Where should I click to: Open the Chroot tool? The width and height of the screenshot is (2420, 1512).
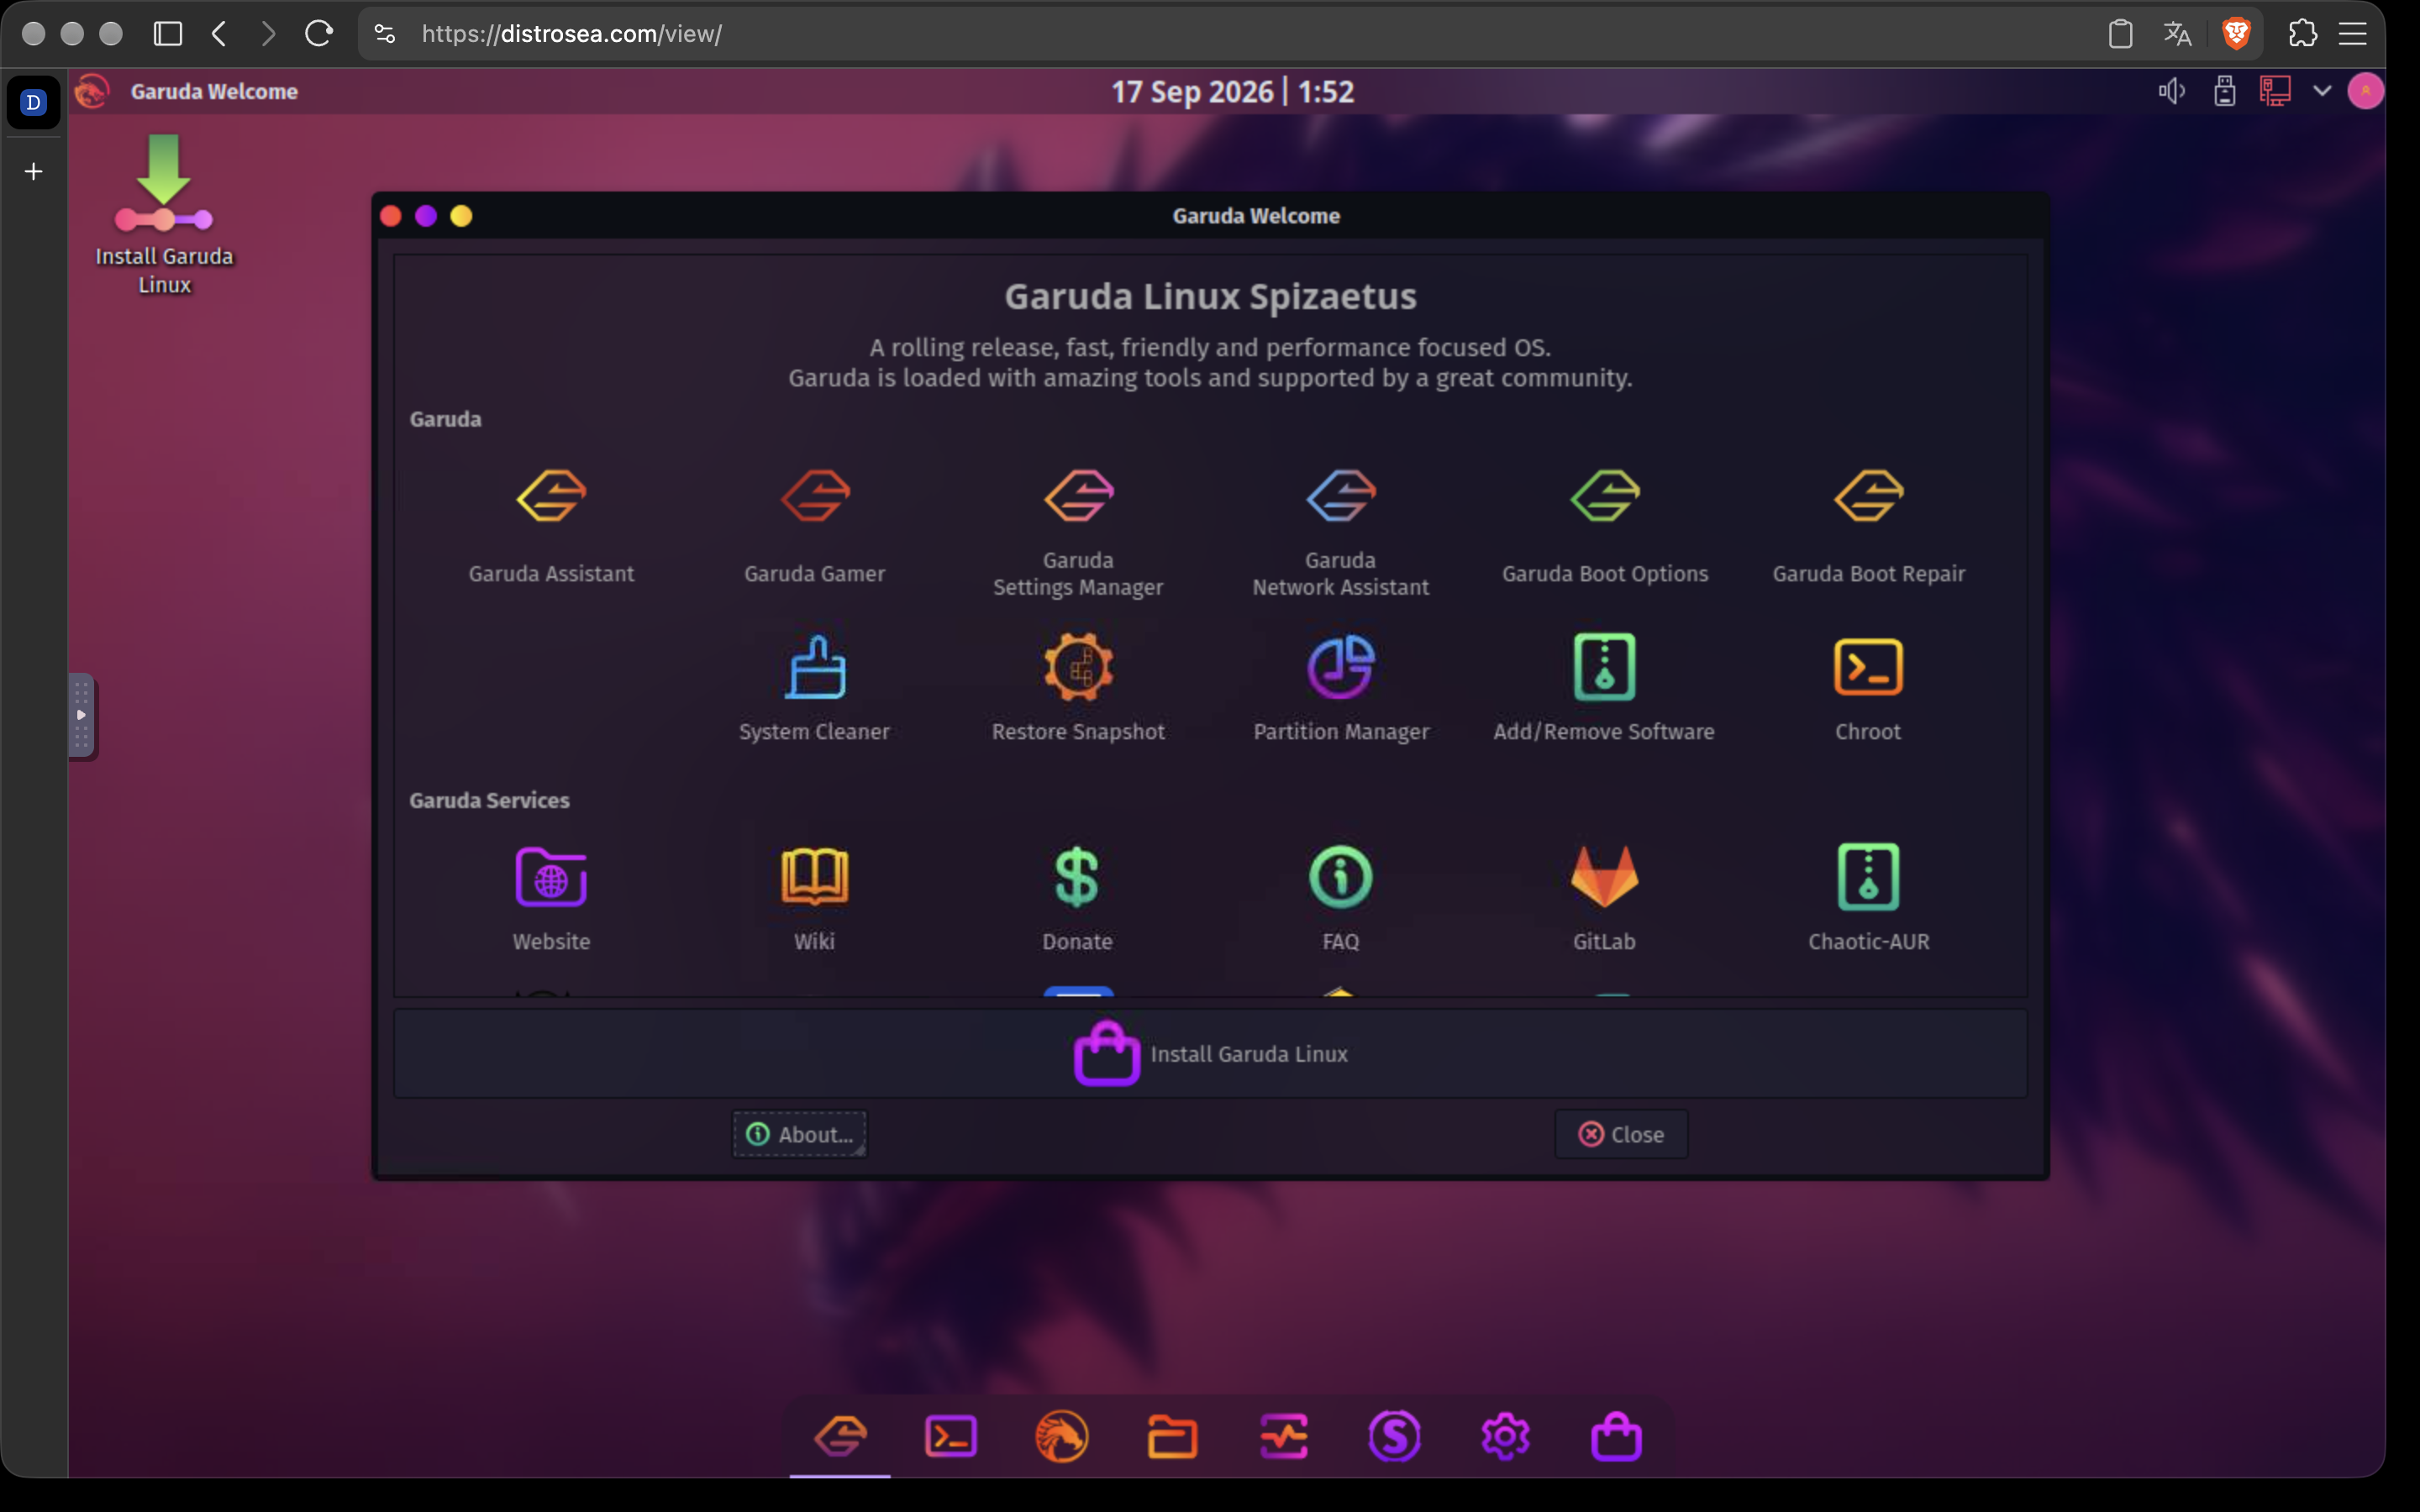pos(1868,688)
